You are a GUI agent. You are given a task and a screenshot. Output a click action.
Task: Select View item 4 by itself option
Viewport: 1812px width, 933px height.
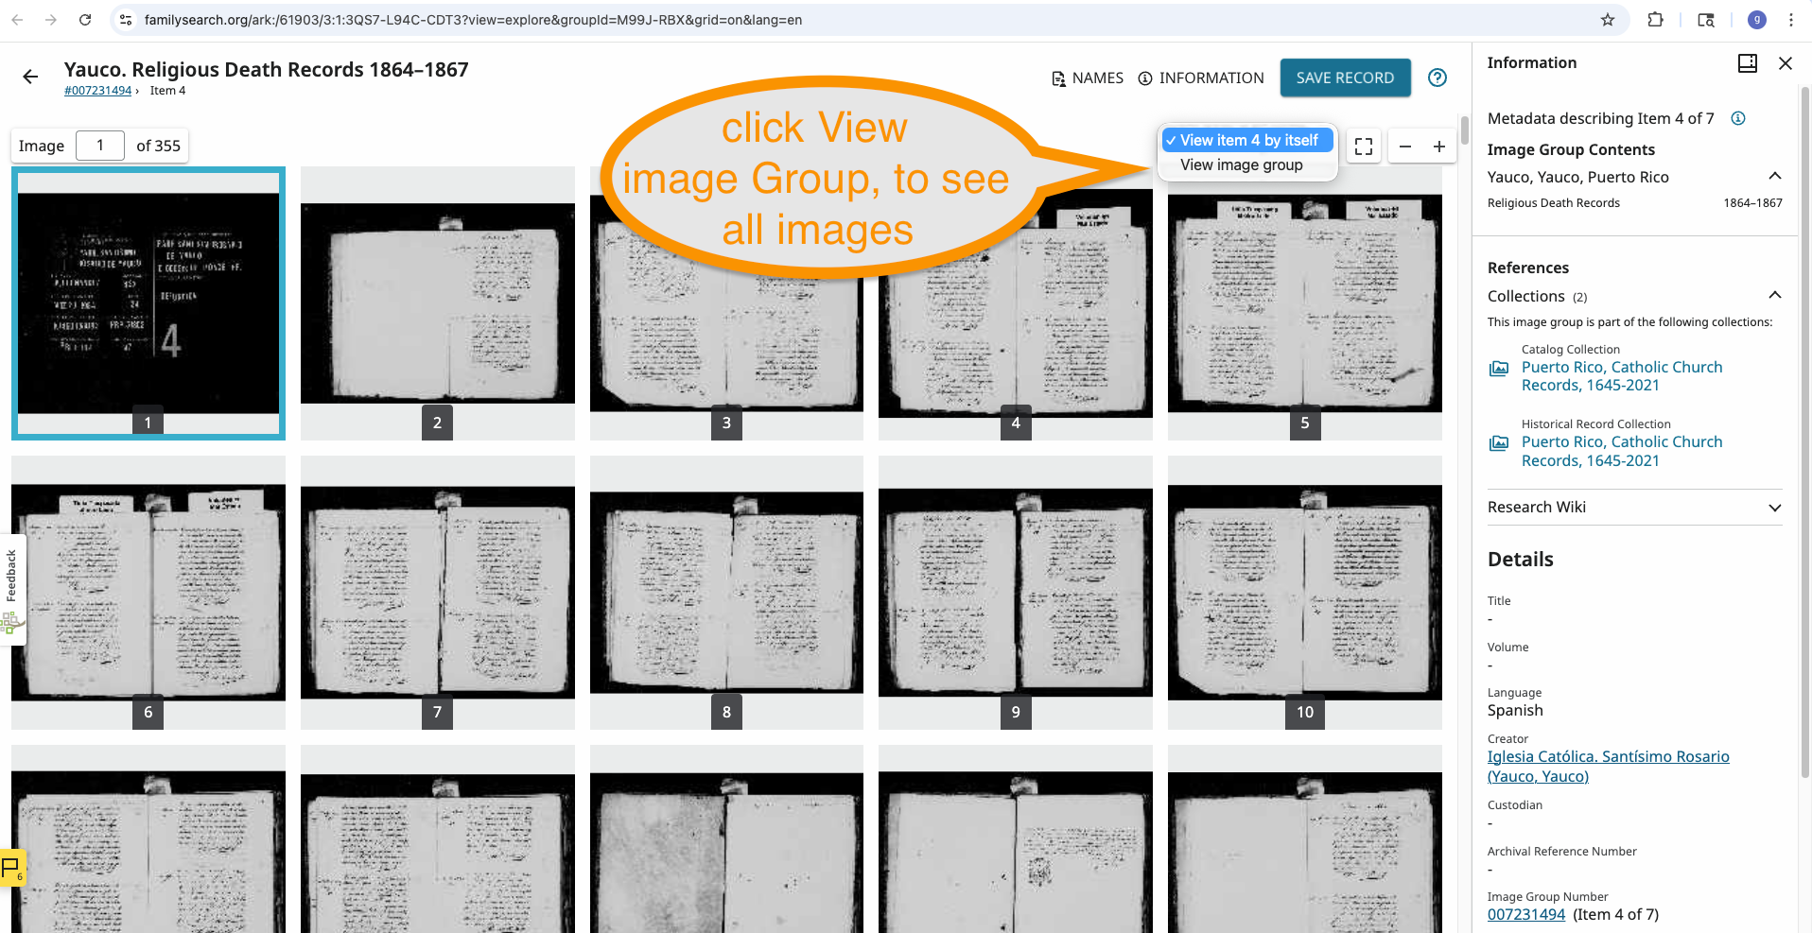1247,140
